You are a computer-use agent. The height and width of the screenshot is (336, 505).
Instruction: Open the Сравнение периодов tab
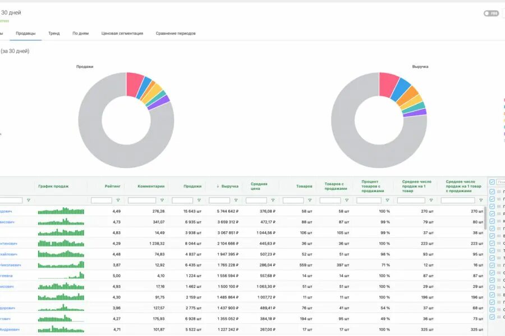pos(176,34)
